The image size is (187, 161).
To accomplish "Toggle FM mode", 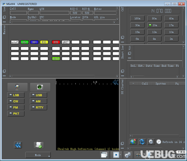I will pos(16,107).
